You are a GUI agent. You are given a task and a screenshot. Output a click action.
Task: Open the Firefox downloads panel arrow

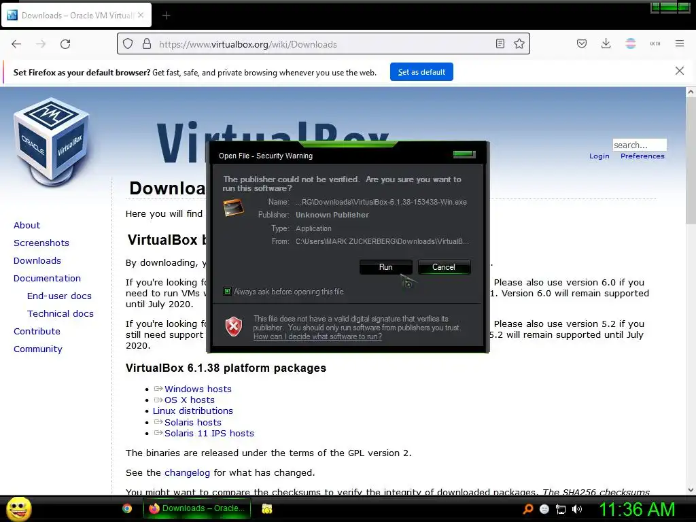coord(606,43)
